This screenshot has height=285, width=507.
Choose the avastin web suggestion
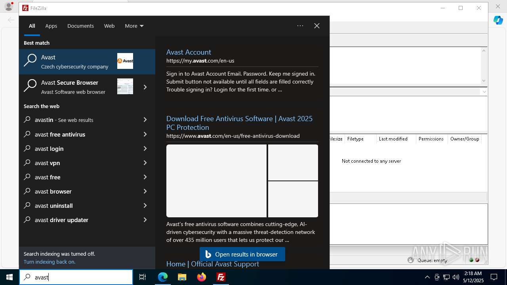click(78, 120)
